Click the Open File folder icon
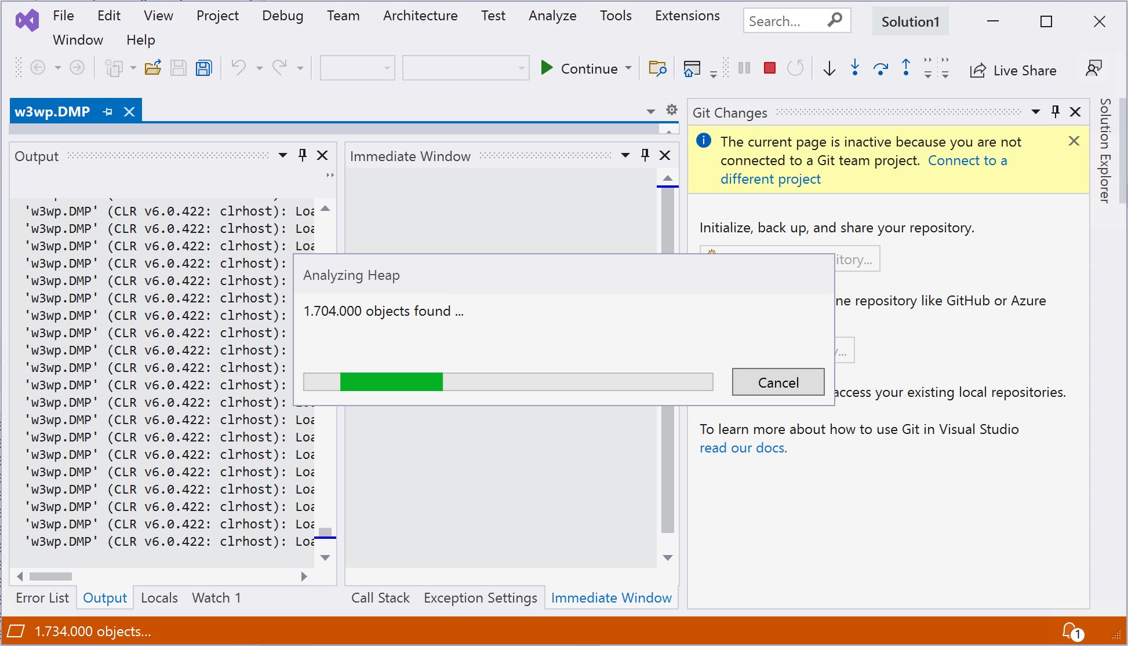Screen dimensions: 1128x646 [x=153, y=68]
